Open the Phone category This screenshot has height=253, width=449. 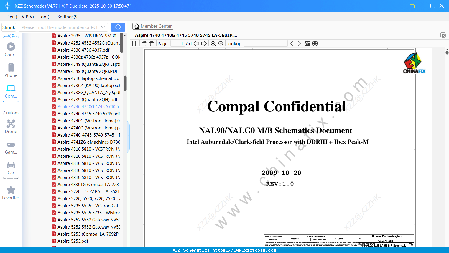[11, 70]
